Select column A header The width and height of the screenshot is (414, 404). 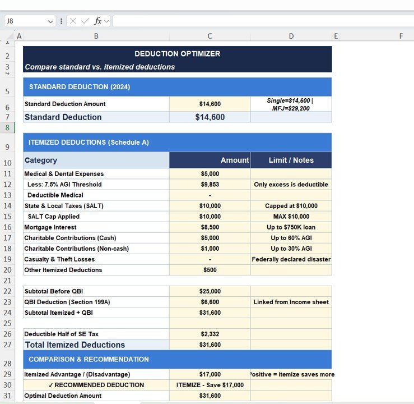(19, 36)
